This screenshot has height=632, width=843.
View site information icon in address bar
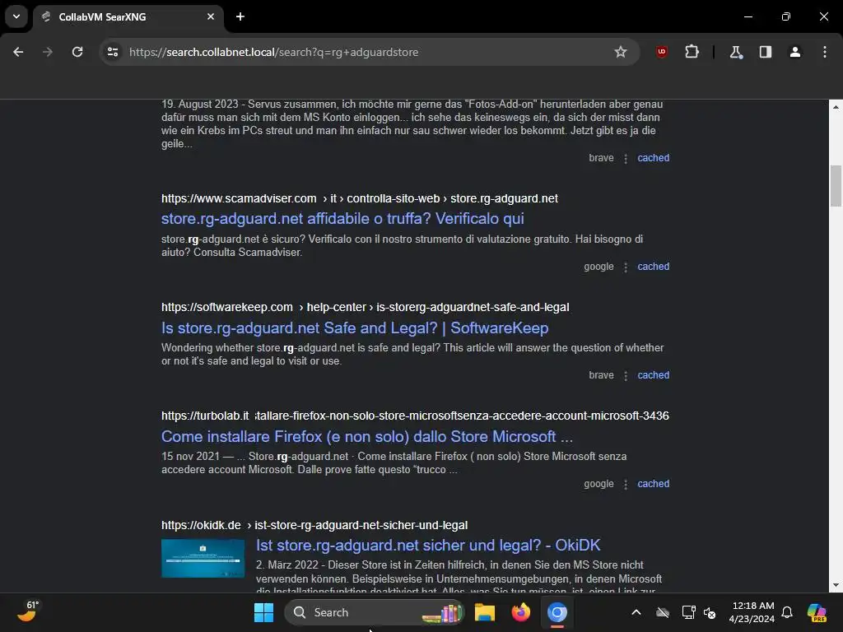tap(113, 52)
